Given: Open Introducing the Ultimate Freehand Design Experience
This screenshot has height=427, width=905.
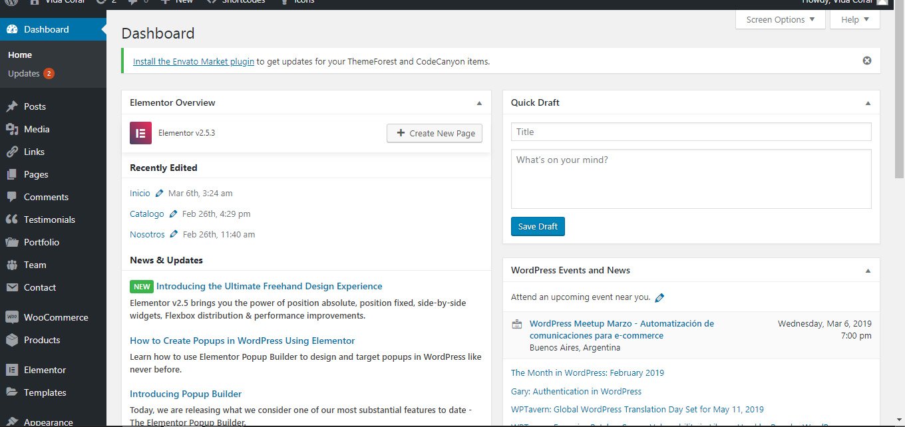Looking at the screenshot, I should point(270,287).
